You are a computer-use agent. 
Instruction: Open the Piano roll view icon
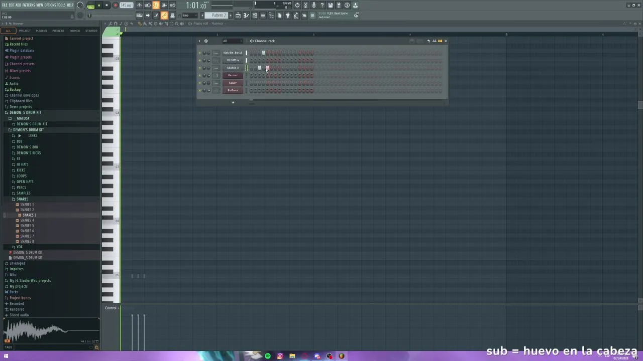coord(246,16)
